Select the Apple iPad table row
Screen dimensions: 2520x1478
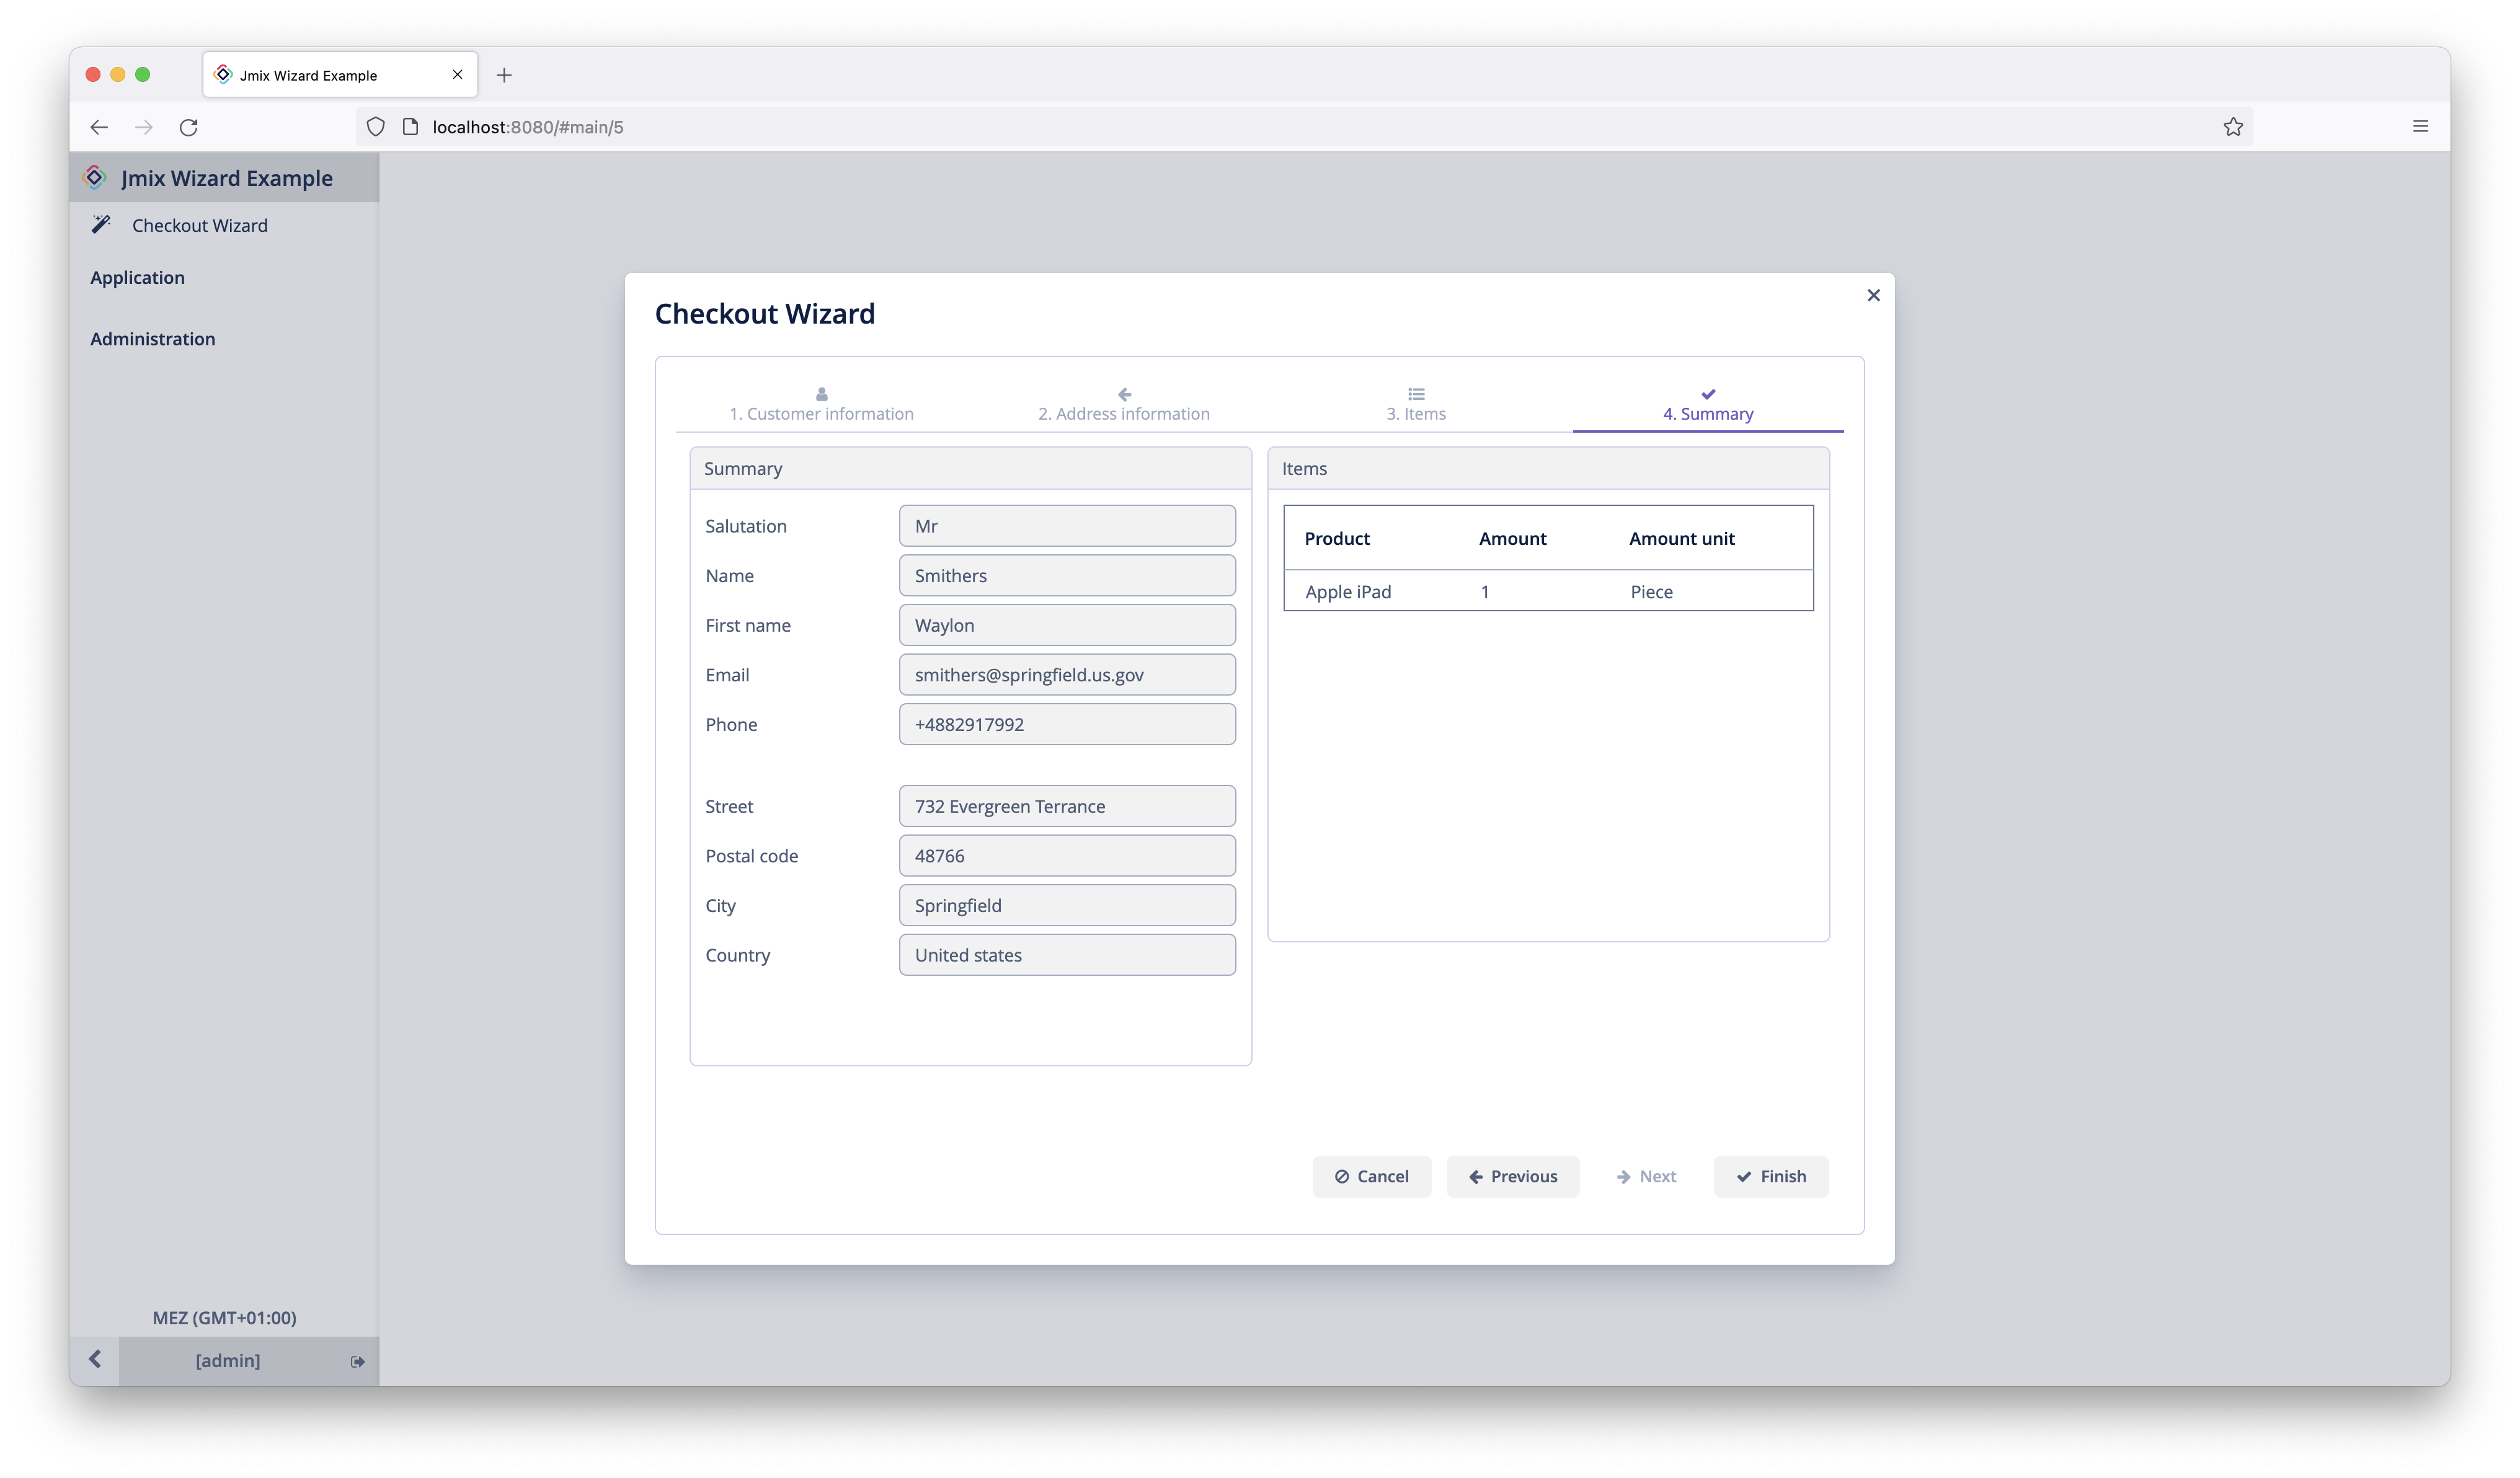(1547, 592)
